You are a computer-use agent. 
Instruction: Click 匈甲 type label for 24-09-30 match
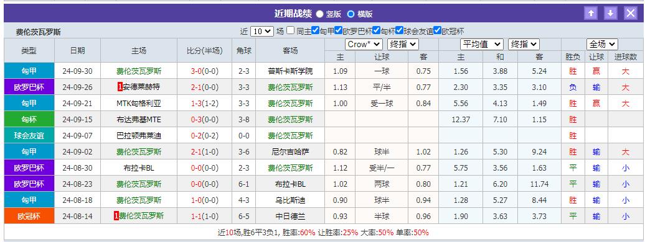coord(29,71)
